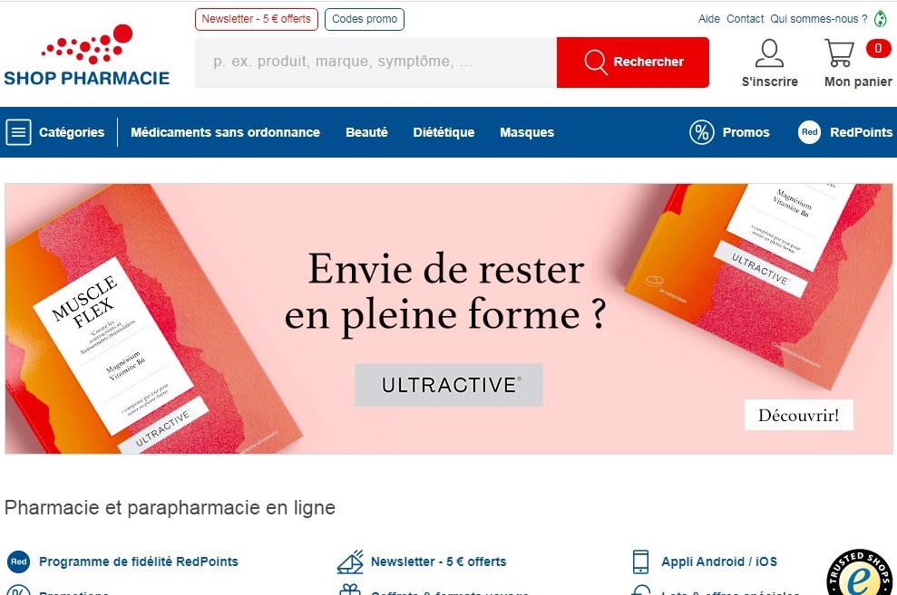Click the Découvrir! banner button
897x595 pixels.
(799, 415)
